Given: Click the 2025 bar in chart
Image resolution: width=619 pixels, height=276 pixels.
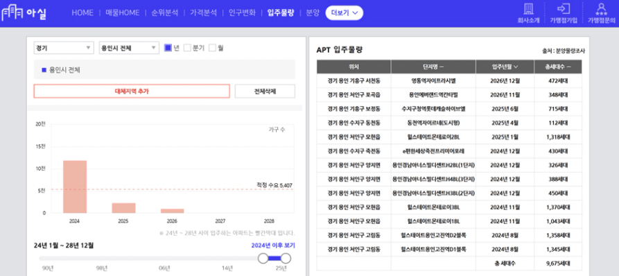Looking at the screenshot, I should [x=123, y=208].
